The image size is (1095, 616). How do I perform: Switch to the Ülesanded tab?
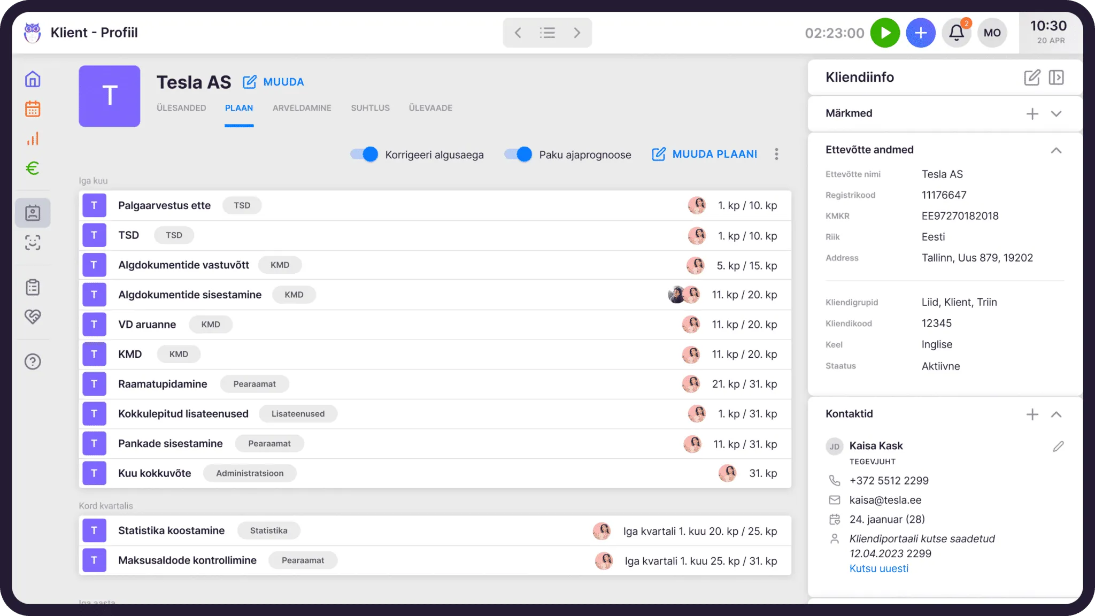(x=181, y=108)
